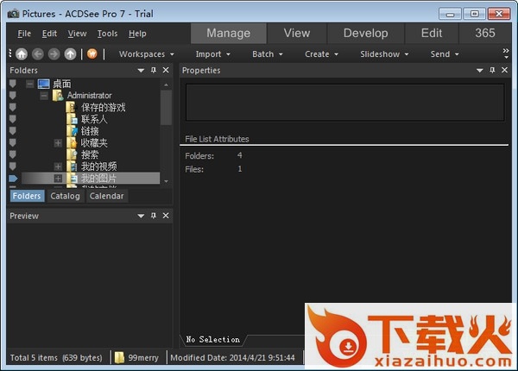The height and width of the screenshot is (371, 518).
Task: Select the Calendar tab
Action: (107, 196)
